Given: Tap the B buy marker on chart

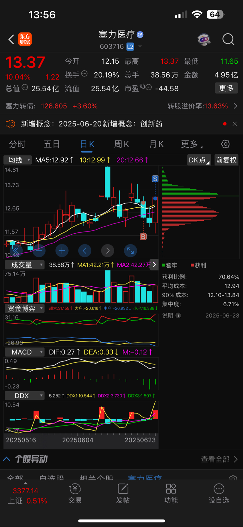Looking at the screenshot, I should 143,237.
